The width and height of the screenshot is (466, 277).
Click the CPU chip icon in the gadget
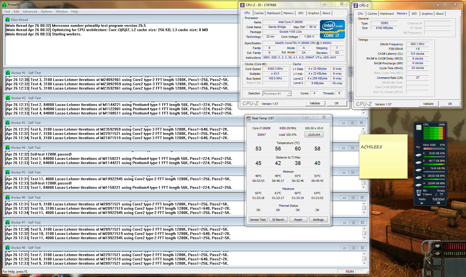[x=419, y=128]
